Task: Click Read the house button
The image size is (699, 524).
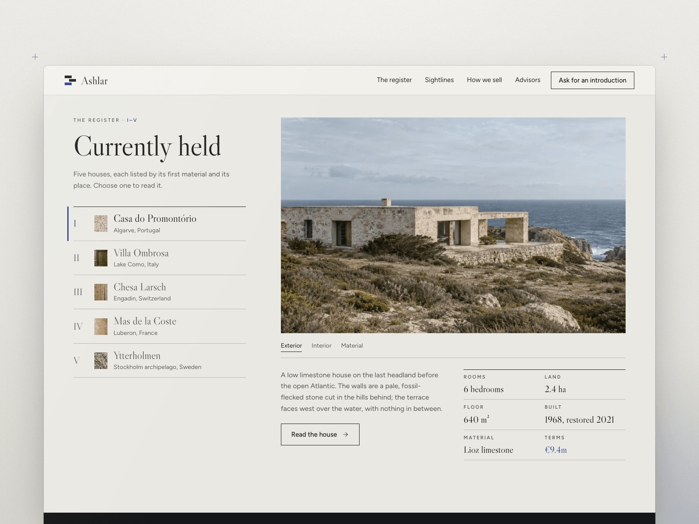Action: pos(320,434)
